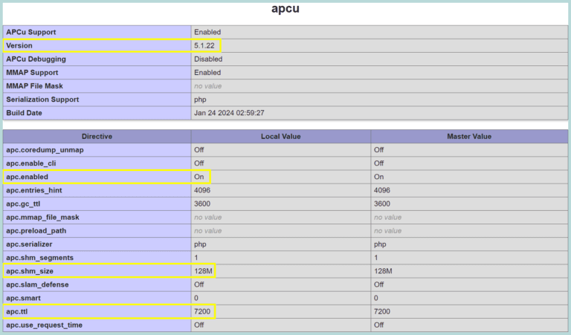Select the apc.coredump_unmap directive

45,150
